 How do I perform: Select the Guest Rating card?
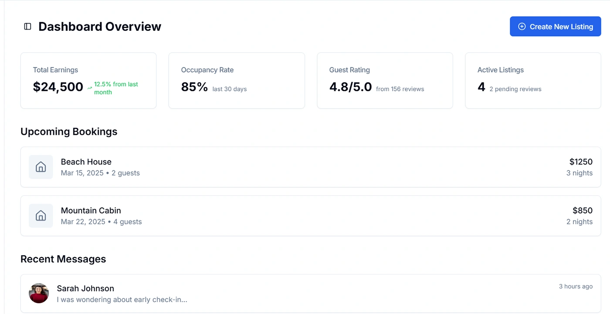pos(385,80)
